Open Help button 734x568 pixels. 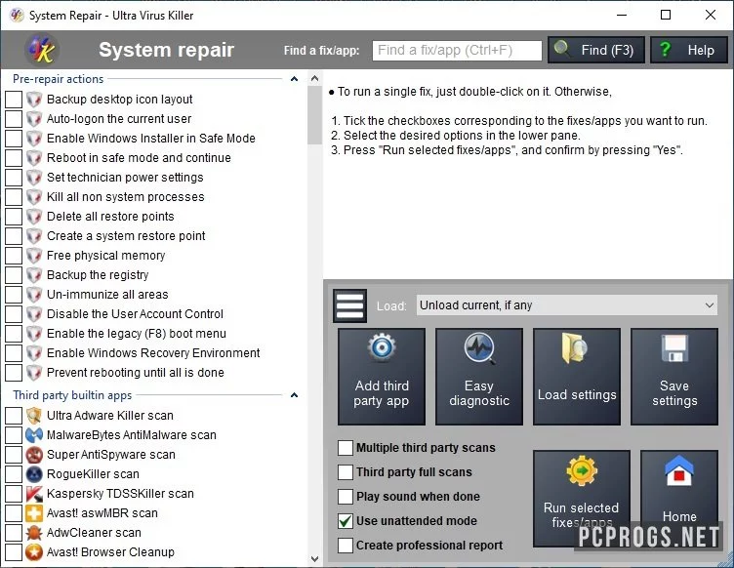(689, 50)
